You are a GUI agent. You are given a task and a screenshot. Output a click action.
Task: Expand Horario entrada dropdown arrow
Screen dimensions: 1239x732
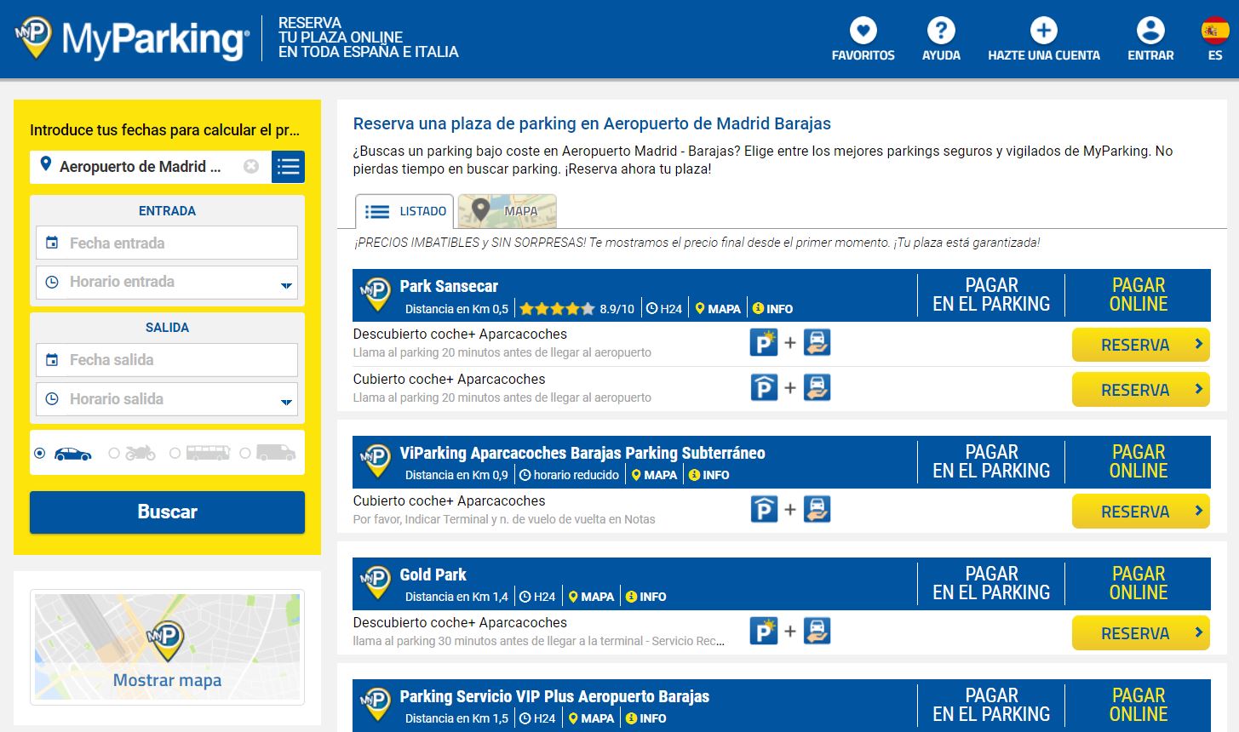click(286, 286)
